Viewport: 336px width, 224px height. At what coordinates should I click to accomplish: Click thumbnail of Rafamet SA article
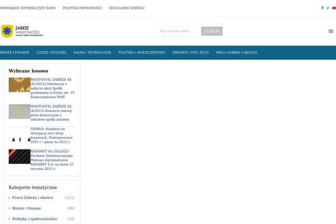(x=20, y=156)
